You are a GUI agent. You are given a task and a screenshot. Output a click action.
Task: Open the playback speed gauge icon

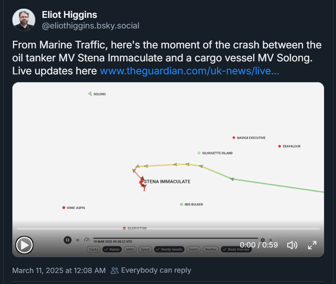[86, 240]
